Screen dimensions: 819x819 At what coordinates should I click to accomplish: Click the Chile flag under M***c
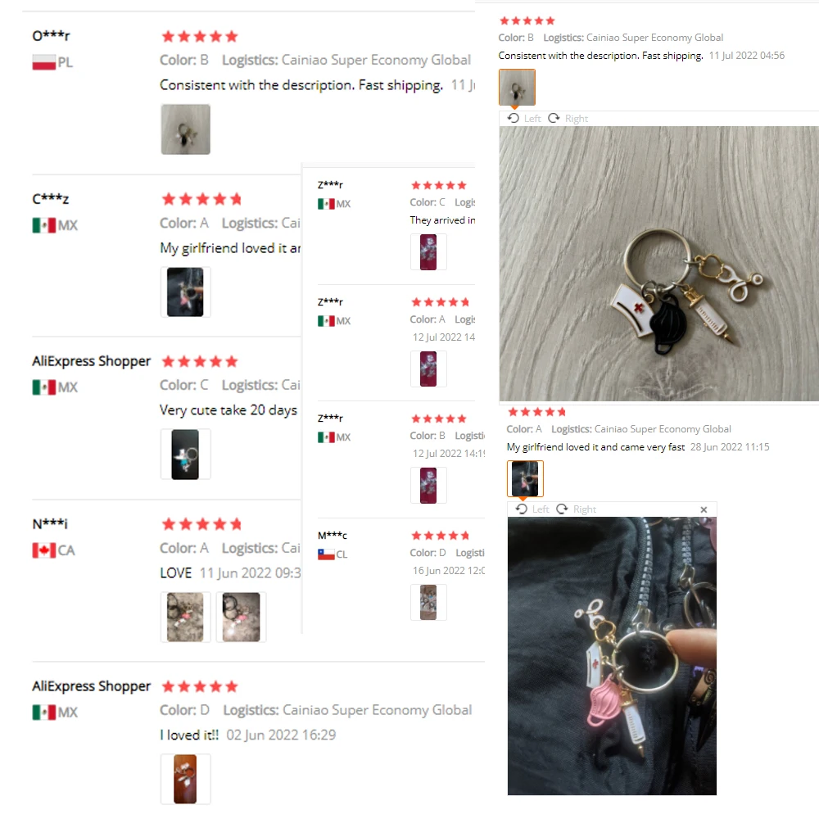326,554
